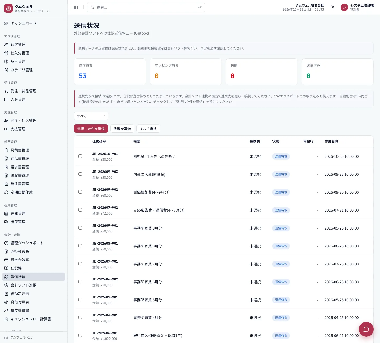Toggle the sidebar panel icon
Screen dimensions: 380x343
click(76, 7)
